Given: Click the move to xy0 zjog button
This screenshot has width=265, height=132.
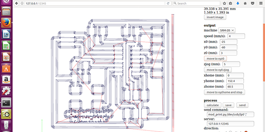Looking at the screenshot, I should [x=218, y=70].
